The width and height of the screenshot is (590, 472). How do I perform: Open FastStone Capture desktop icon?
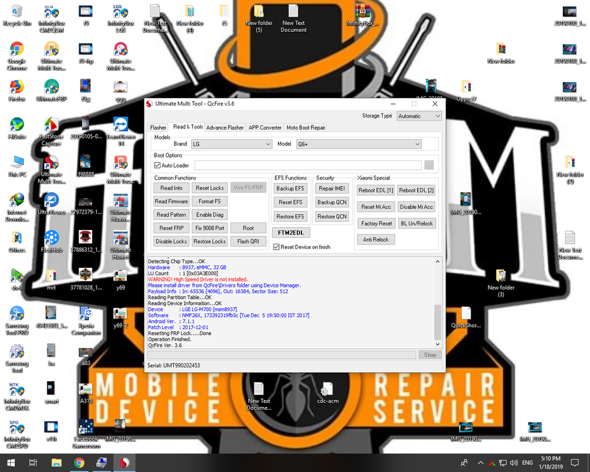(51, 132)
